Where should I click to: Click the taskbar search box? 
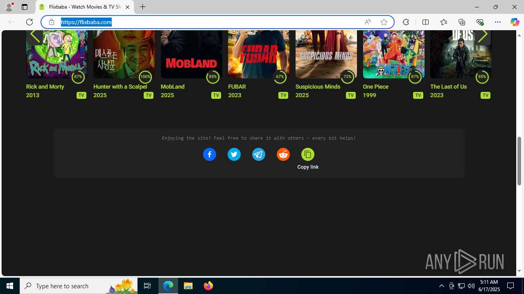(x=79, y=286)
